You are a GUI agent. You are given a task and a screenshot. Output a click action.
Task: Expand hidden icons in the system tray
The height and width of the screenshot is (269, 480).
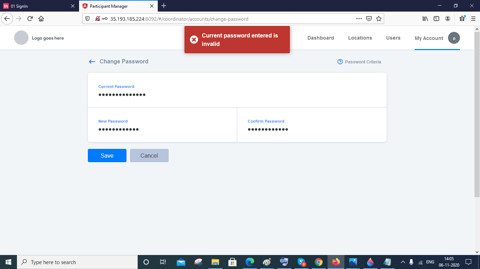pos(403,262)
